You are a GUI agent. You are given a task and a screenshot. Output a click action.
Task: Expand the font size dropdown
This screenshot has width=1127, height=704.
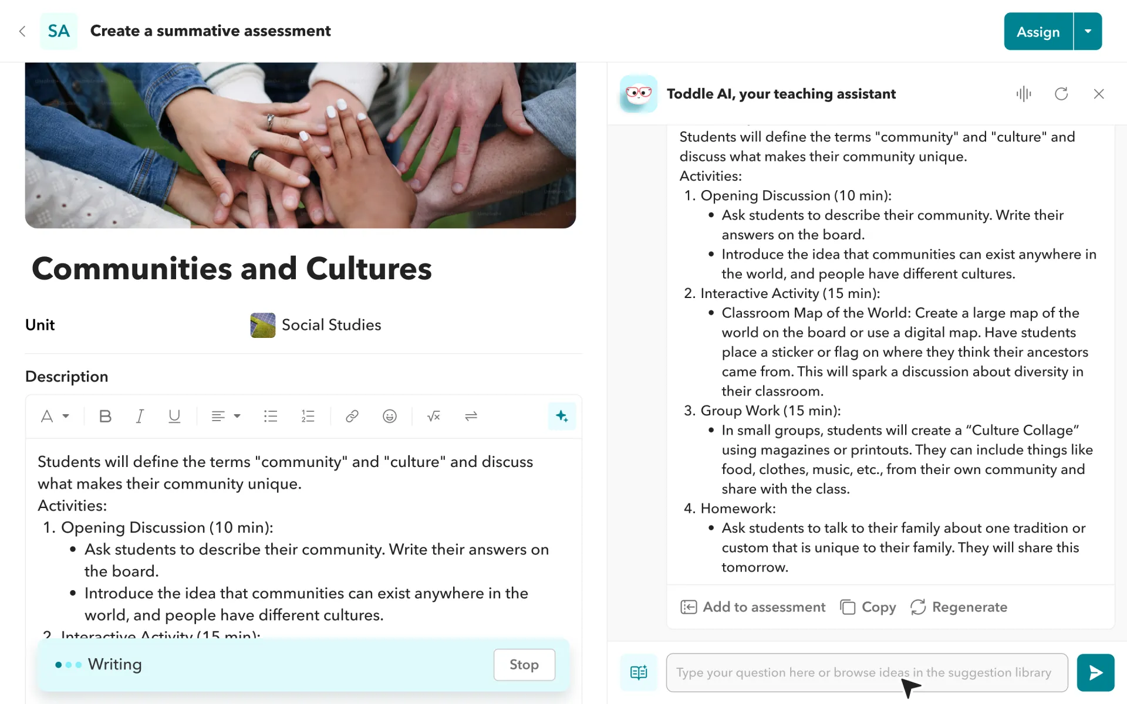click(53, 416)
